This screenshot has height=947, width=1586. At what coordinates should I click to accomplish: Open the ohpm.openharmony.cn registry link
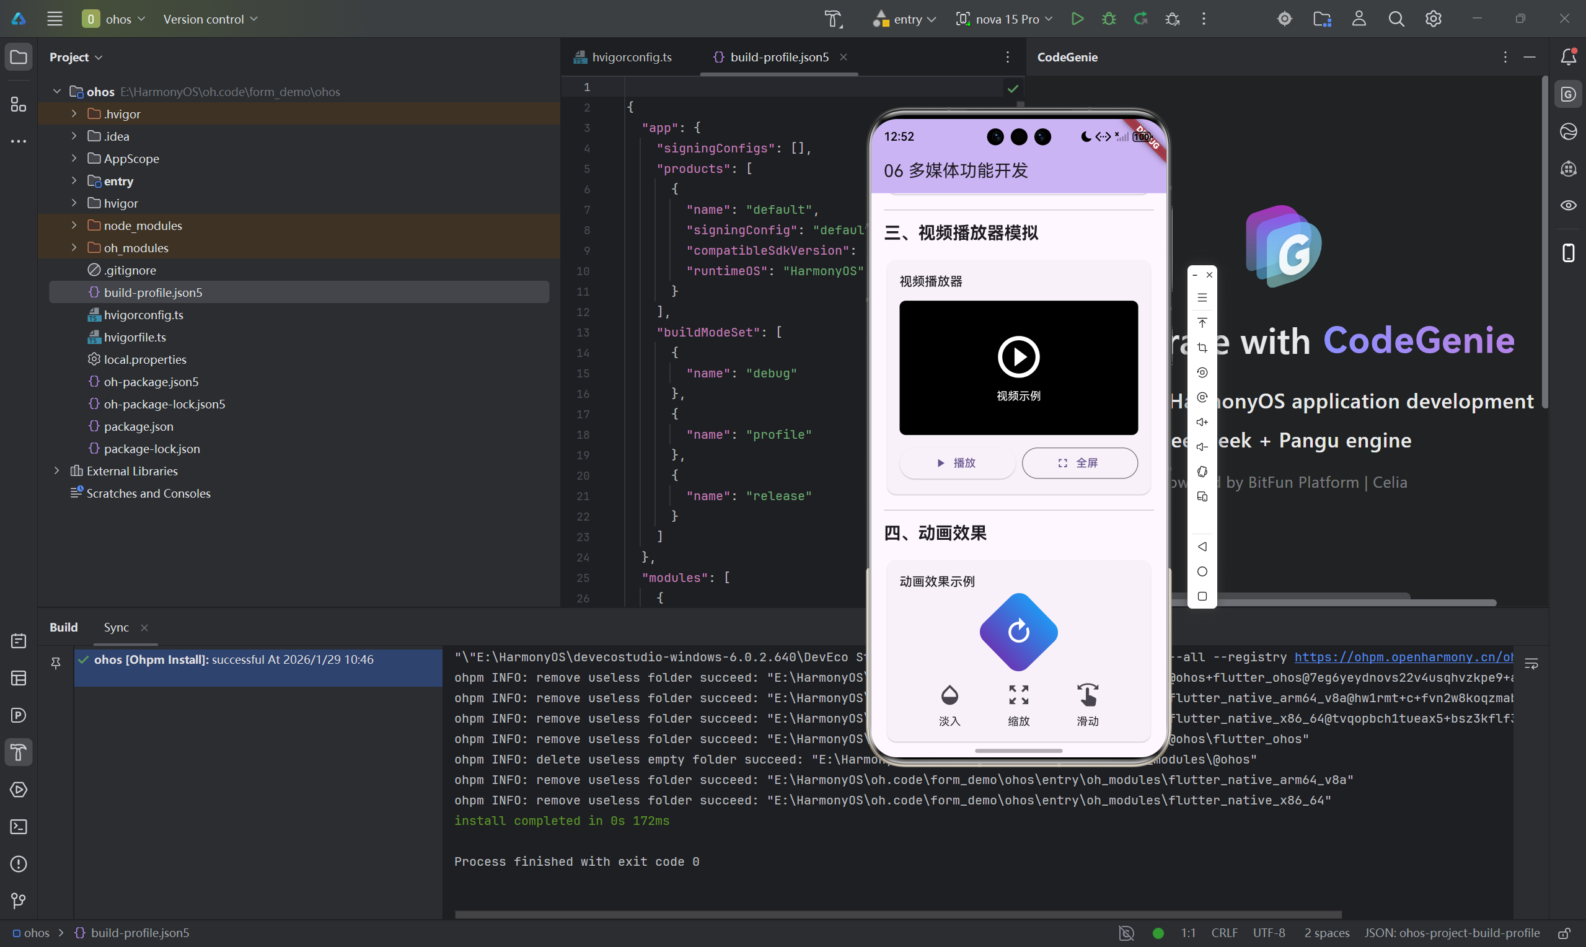tap(1403, 657)
